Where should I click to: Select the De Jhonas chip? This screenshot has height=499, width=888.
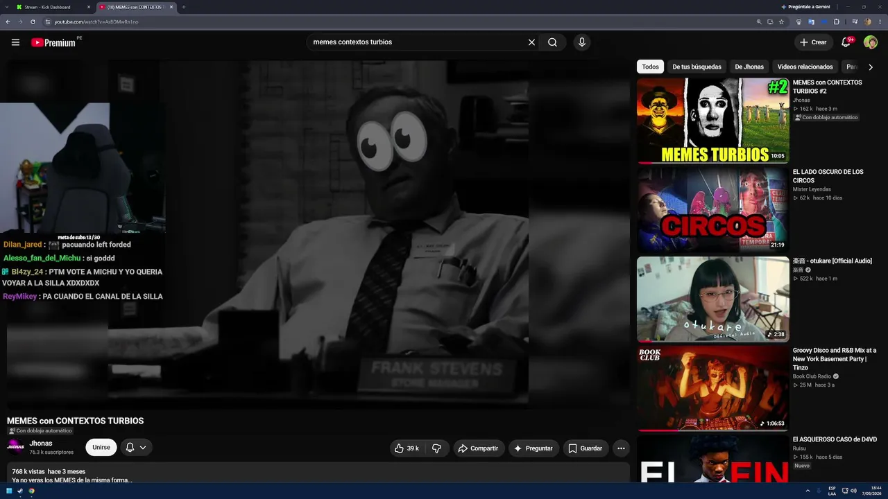pyautogui.click(x=749, y=67)
